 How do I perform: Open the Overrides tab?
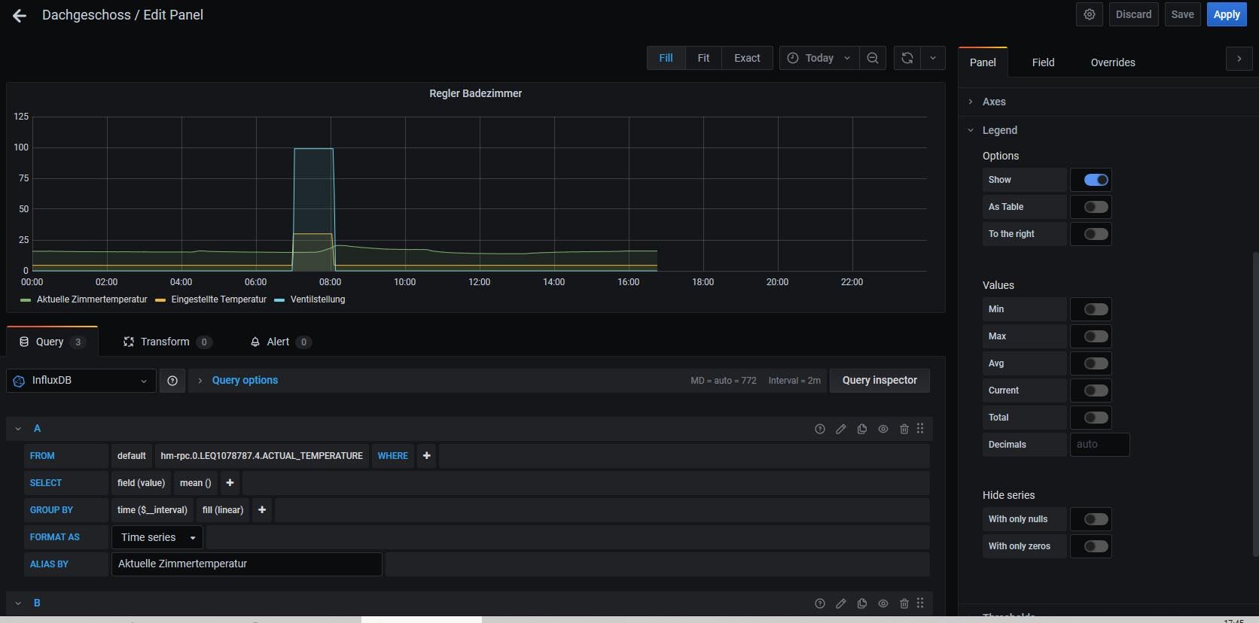[x=1112, y=62]
